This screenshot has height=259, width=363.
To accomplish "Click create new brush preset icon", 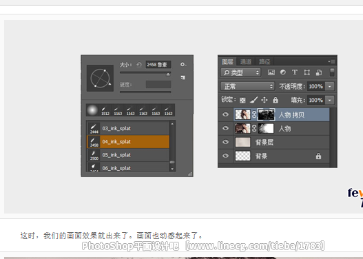I will pos(183,78).
